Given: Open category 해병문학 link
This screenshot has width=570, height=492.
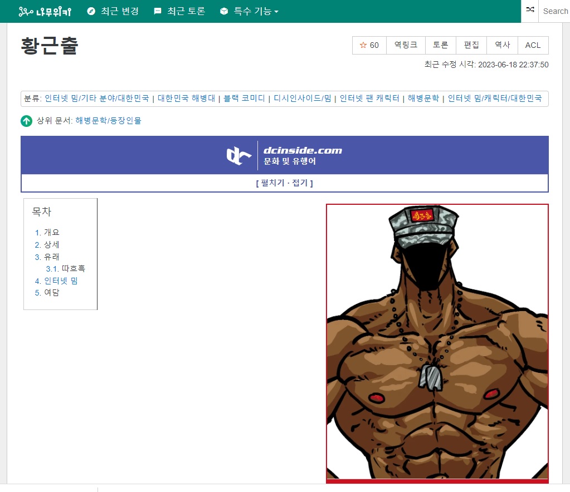Looking at the screenshot, I should (423, 99).
